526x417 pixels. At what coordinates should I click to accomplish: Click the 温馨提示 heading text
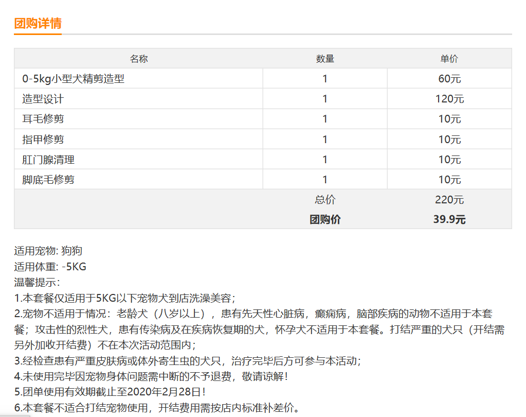(37, 282)
